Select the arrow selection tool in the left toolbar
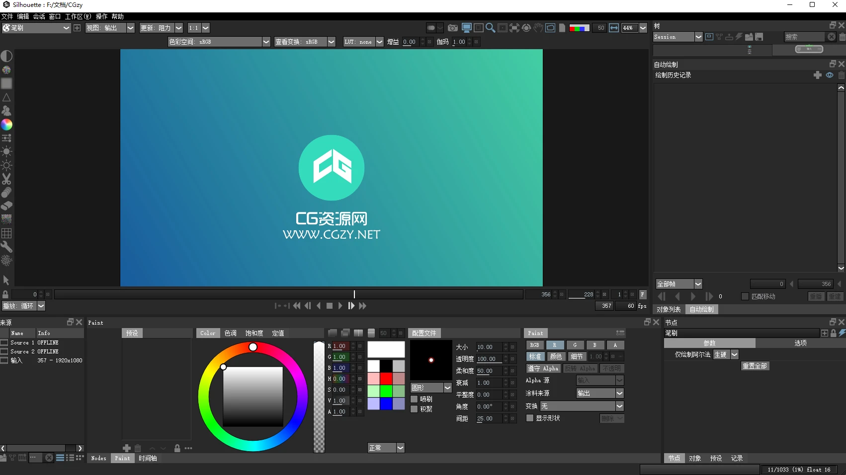The width and height of the screenshot is (846, 475). point(7,280)
